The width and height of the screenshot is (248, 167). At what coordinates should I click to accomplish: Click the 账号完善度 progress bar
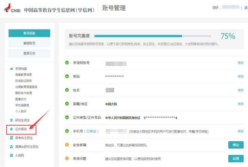[153, 36]
